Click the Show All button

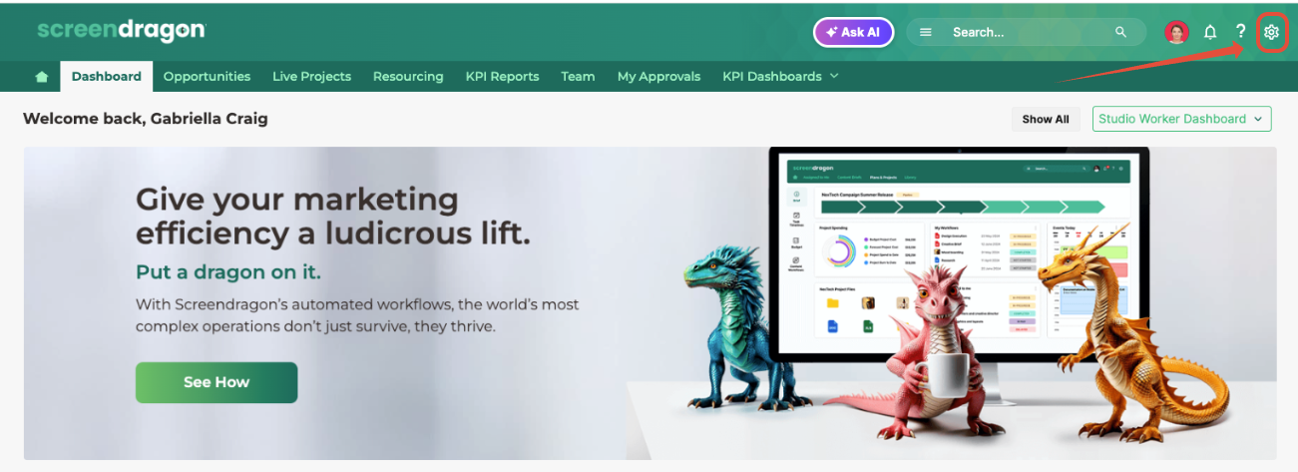tap(1046, 119)
